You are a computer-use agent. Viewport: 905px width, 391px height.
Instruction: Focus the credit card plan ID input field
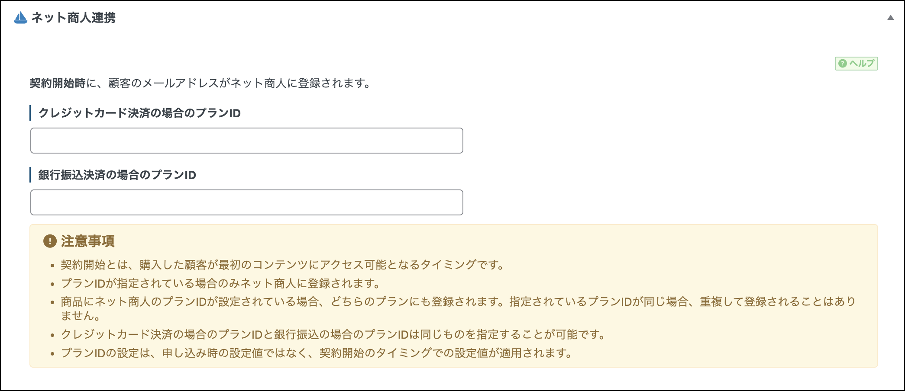pos(246,141)
